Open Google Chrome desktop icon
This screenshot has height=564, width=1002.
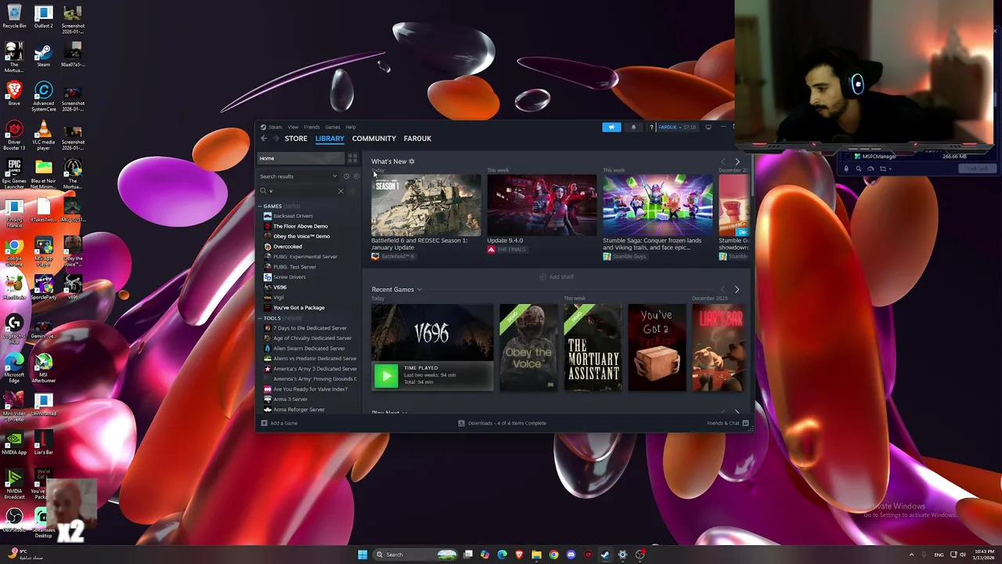tap(14, 251)
